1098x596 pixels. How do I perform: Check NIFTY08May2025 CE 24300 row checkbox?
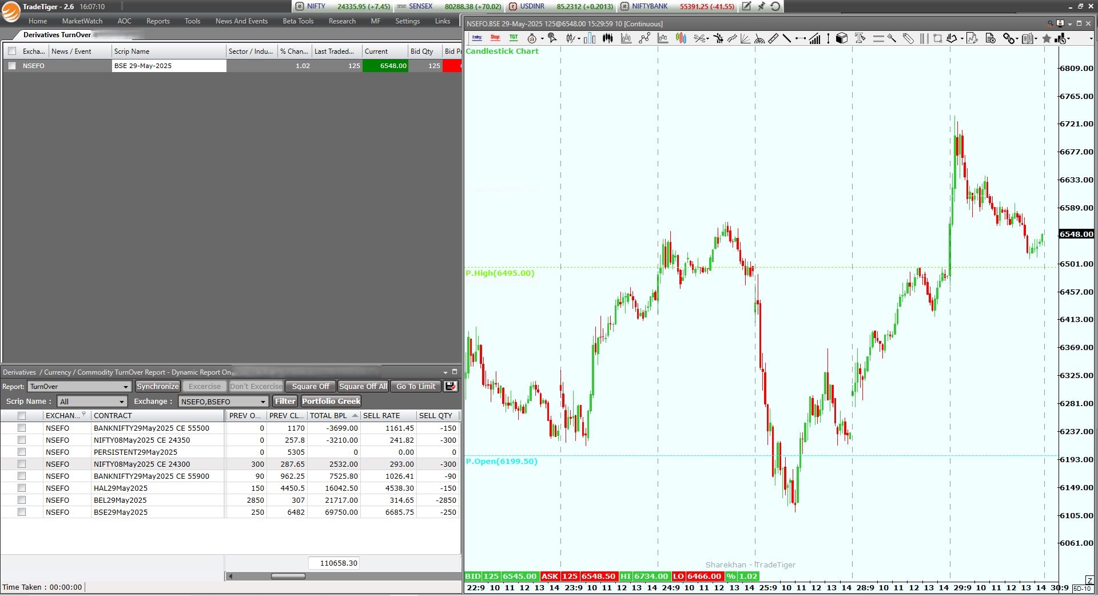pyautogui.click(x=22, y=464)
